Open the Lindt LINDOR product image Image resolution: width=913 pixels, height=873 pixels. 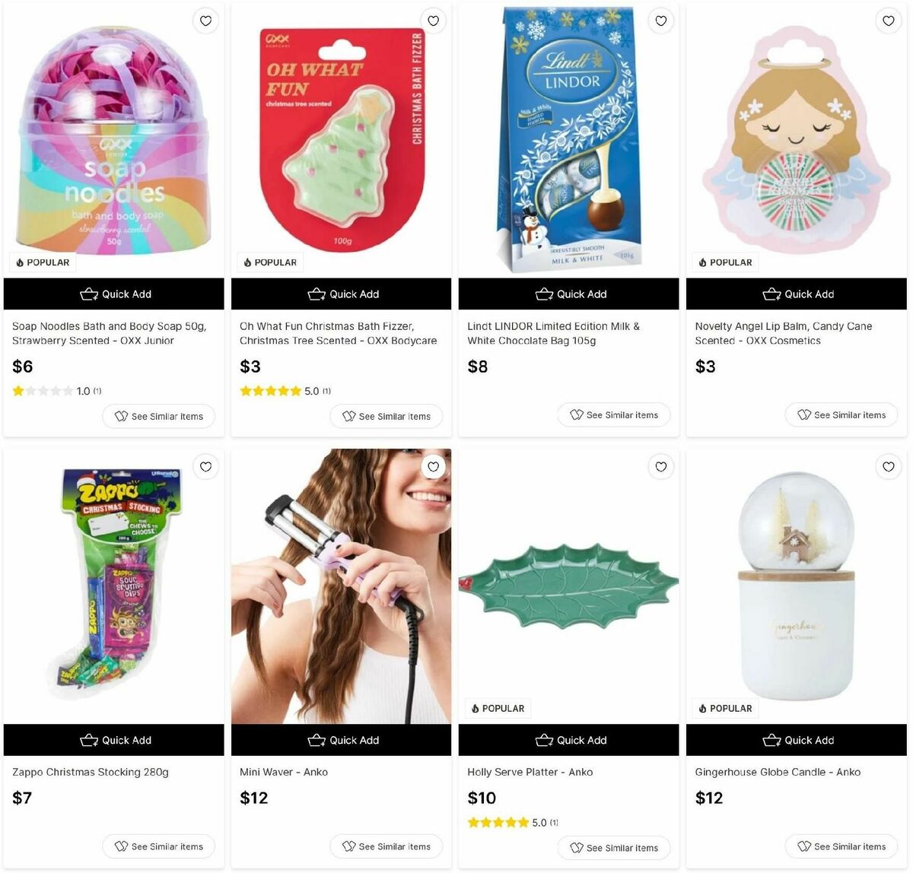click(569, 141)
